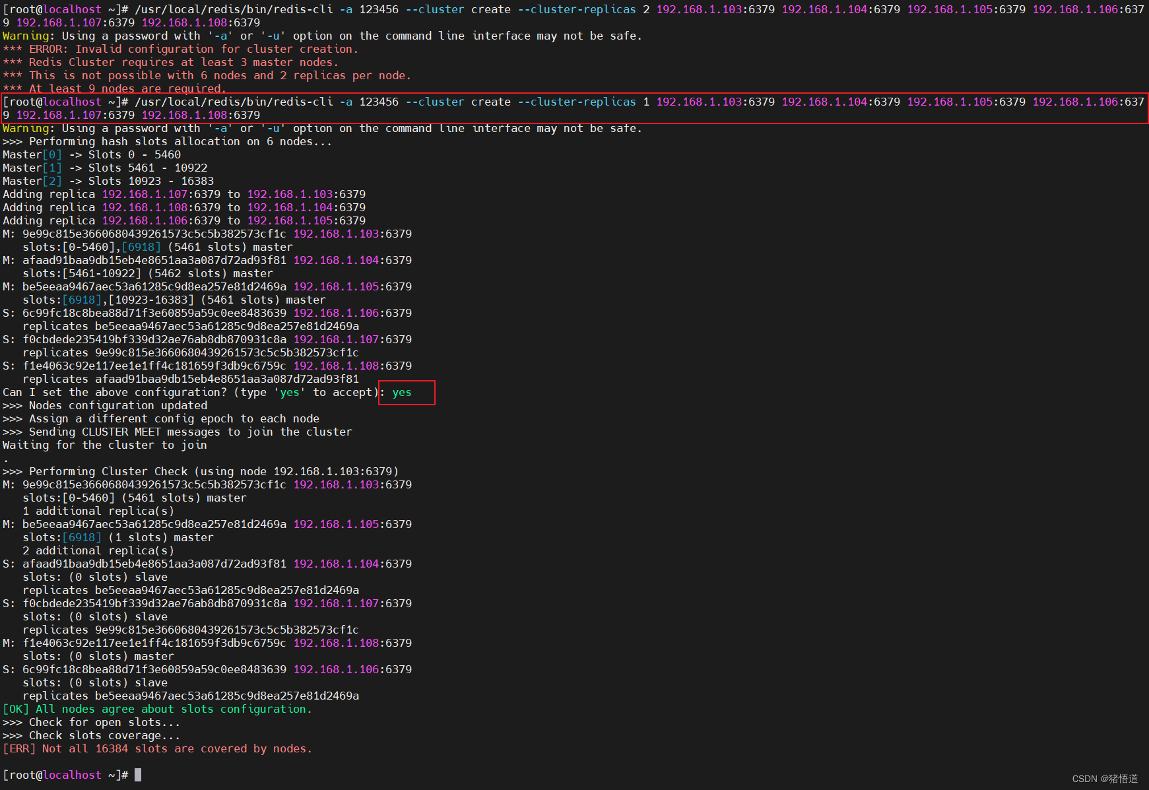Viewport: 1149px width, 790px height.
Task: Click the 'S: afaad91baa9db...' slave line for 192.168.1.104
Action: pos(207,564)
